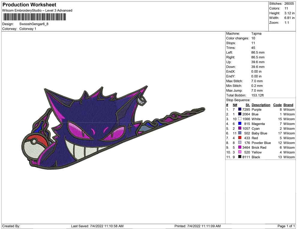This screenshot has width=297, height=229.
Task: Click the 'Magenta' description text
Action: pyautogui.click(x=258, y=124)
